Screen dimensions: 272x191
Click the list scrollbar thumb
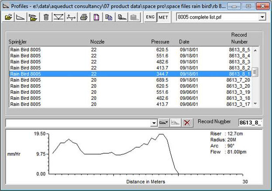(255, 72)
